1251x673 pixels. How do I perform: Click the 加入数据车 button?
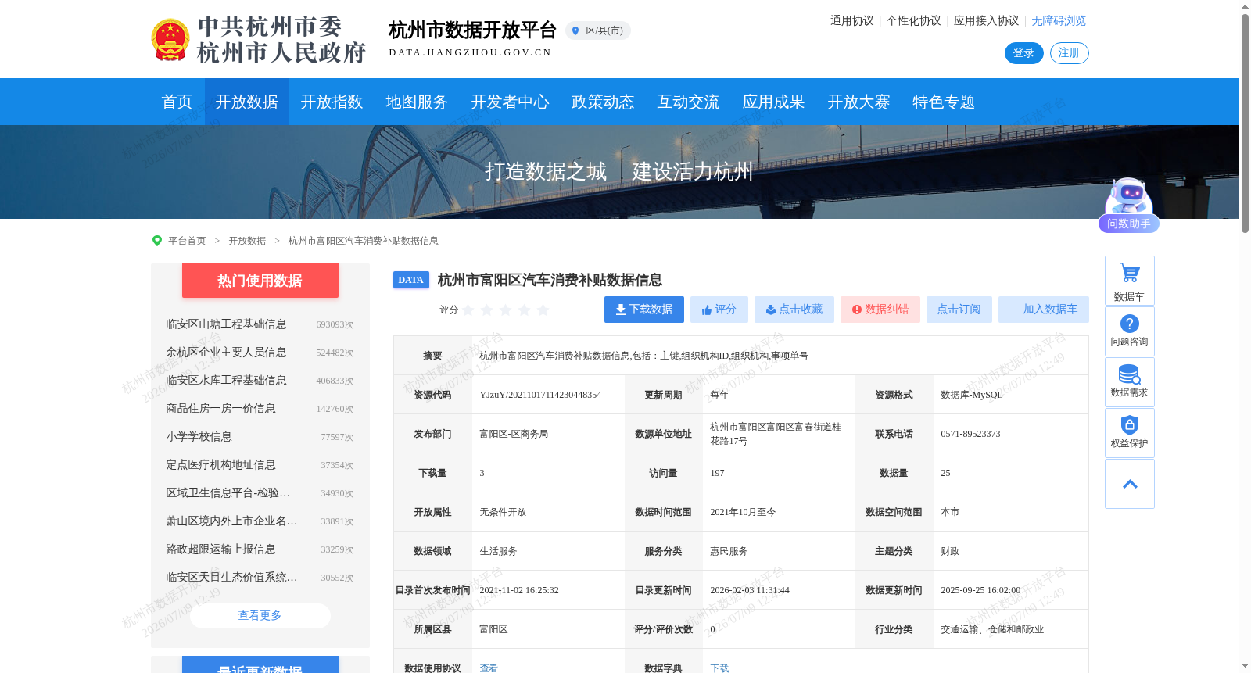pyautogui.click(x=1044, y=310)
